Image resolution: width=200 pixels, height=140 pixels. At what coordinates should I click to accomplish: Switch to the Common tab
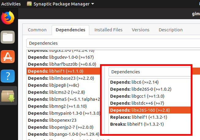click(x=37, y=30)
